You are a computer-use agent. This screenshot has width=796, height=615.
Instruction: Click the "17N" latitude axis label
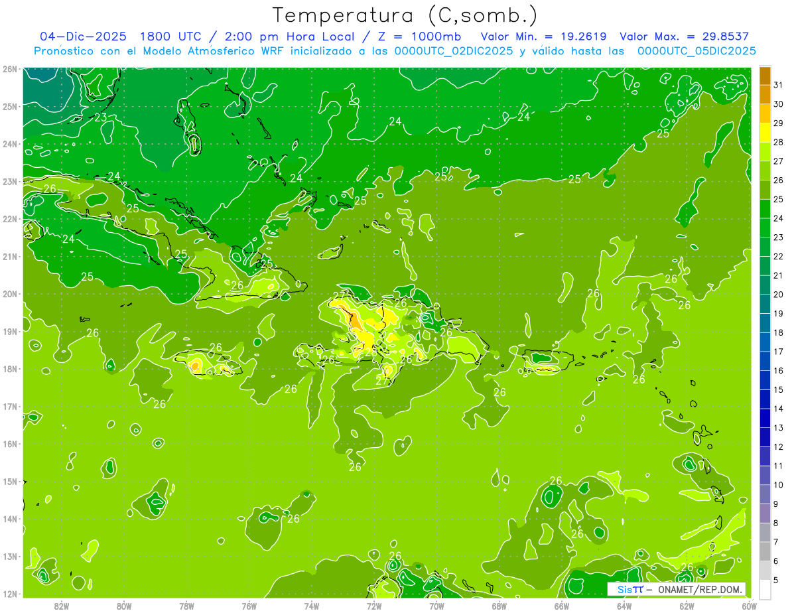(9, 406)
